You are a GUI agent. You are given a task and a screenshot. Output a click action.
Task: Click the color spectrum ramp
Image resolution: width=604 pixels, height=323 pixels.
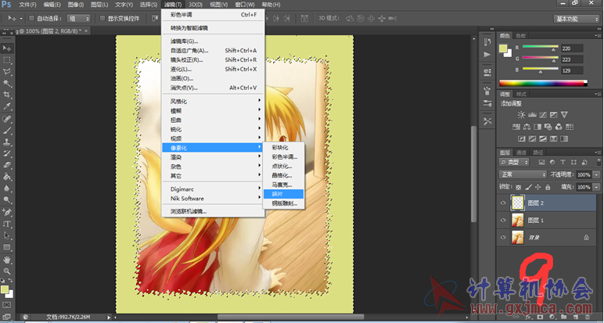click(543, 83)
